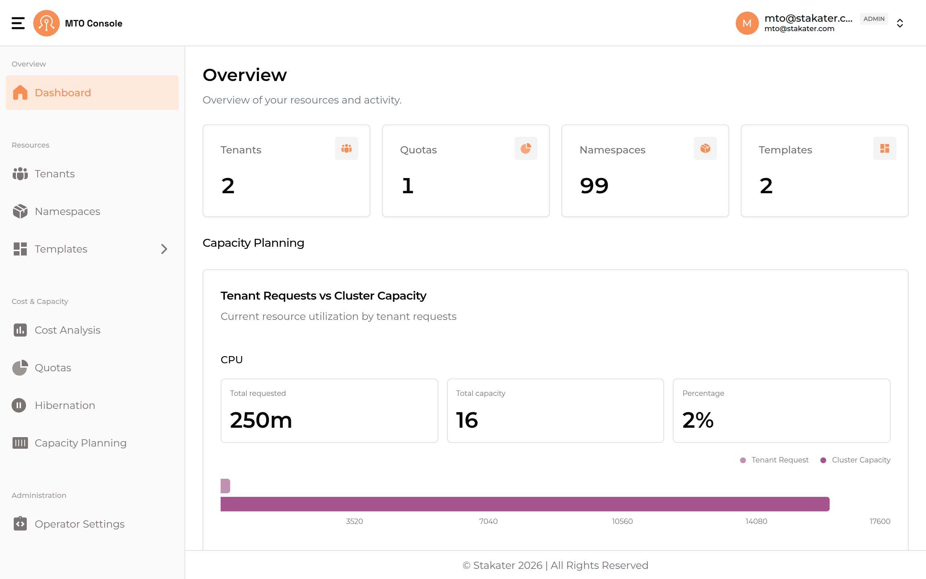The width and height of the screenshot is (926, 579).
Task: Click the Cost Analysis chart icon
Action: click(20, 330)
